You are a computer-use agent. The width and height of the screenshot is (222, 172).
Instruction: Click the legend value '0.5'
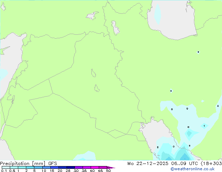[x=12, y=171]
